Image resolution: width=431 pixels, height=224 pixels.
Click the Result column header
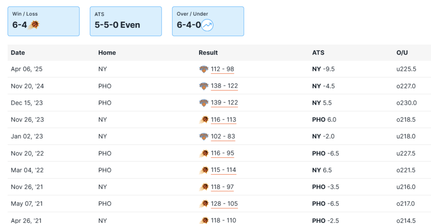click(x=208, y=53)
